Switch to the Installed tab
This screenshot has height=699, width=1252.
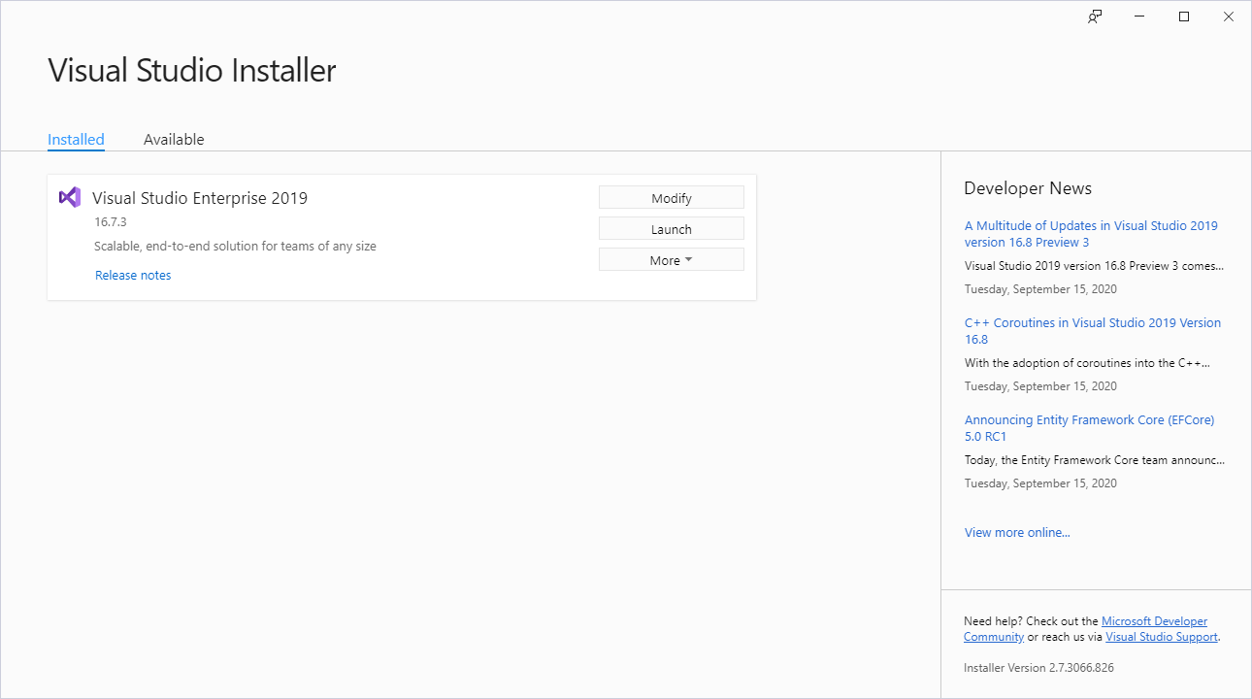(x=76, y=139)
